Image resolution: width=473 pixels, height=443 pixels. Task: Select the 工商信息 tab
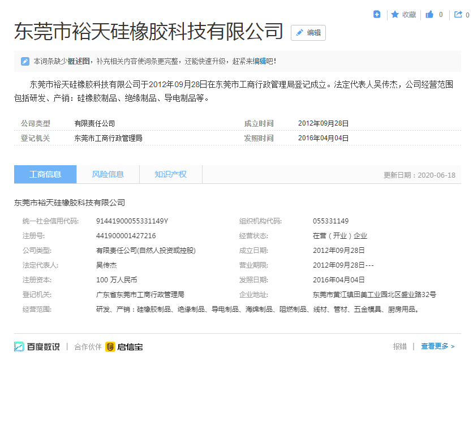(x=45, y=174)
